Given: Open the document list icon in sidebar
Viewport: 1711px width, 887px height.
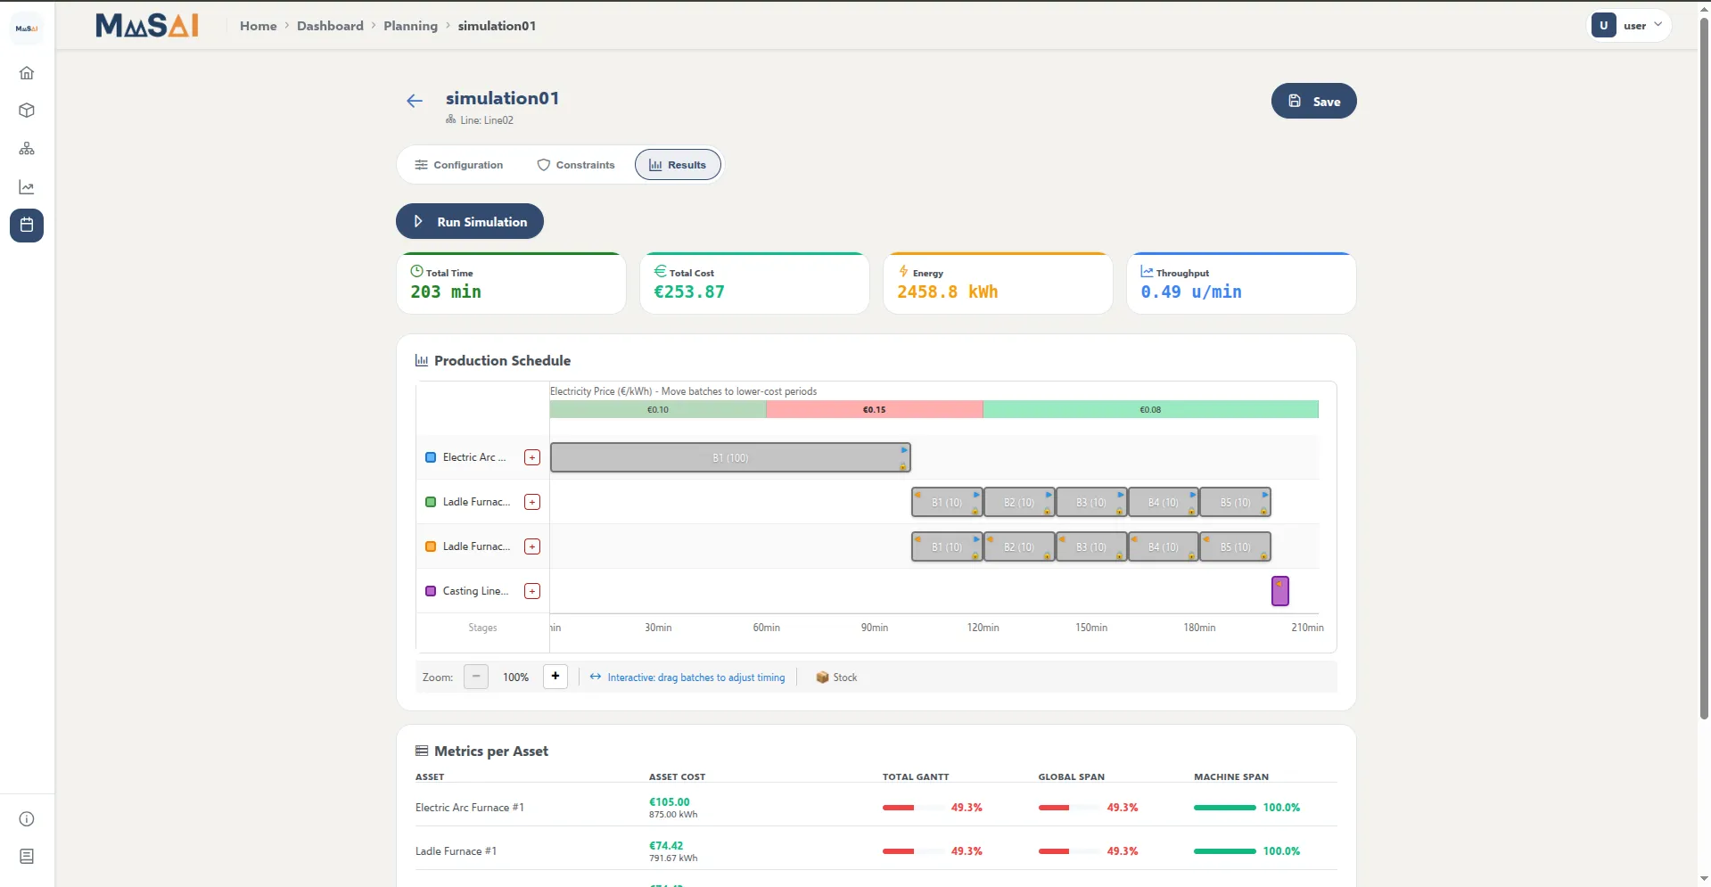Looking at the screenshot, I should pos(27,857).
